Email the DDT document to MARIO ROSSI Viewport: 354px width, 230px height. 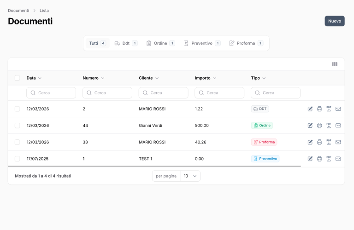(338, 109)
